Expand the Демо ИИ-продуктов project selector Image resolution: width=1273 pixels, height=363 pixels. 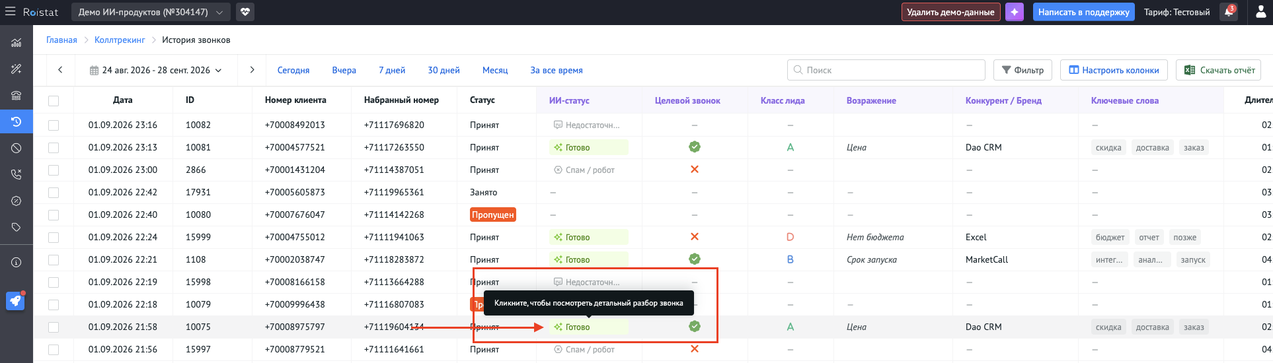pyautogui.click(x=150, y=12)
